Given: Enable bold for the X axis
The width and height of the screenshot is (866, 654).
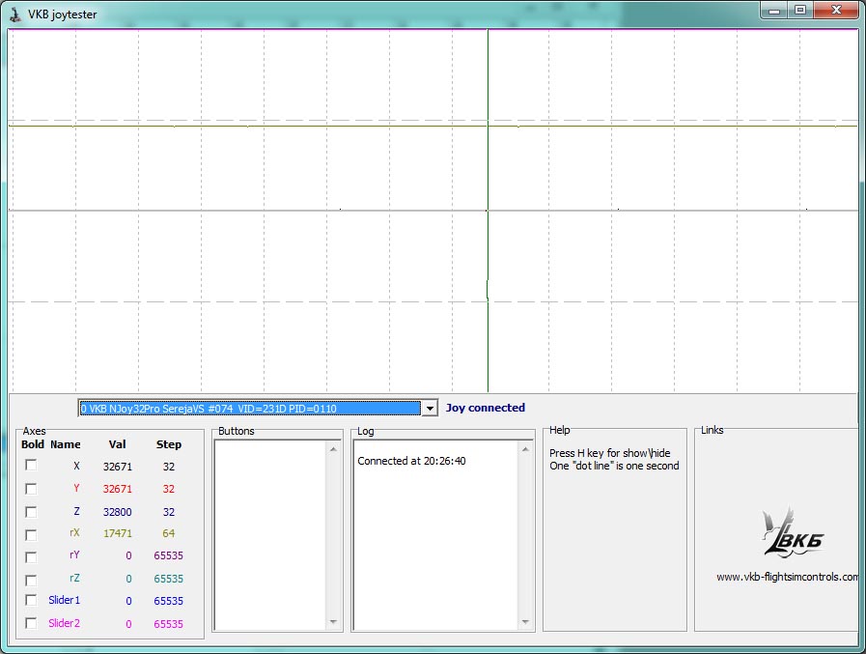Looking at the screenshot, I should 31,466.
